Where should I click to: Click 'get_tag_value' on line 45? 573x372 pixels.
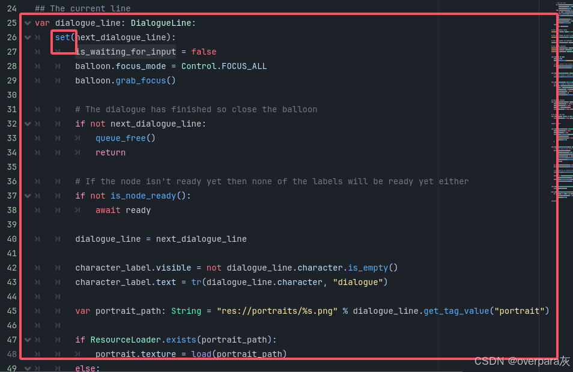pyautogui.click(x=456, y=311)
